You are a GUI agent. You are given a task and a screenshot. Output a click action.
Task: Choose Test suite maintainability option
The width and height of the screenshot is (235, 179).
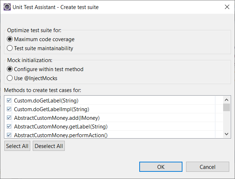(x=10, y=48)
